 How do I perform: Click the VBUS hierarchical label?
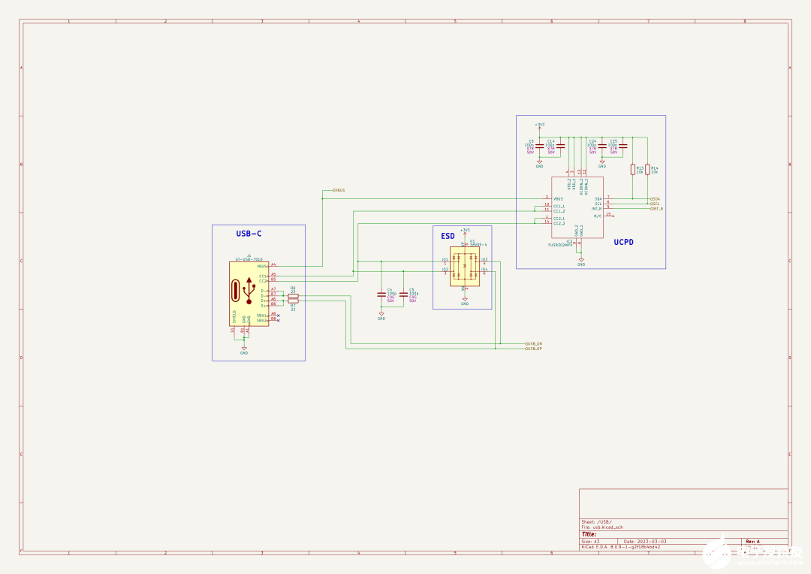(339, 191)
